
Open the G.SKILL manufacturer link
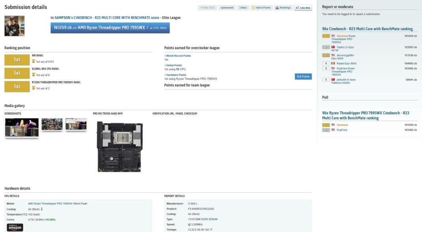coord(192,203)
